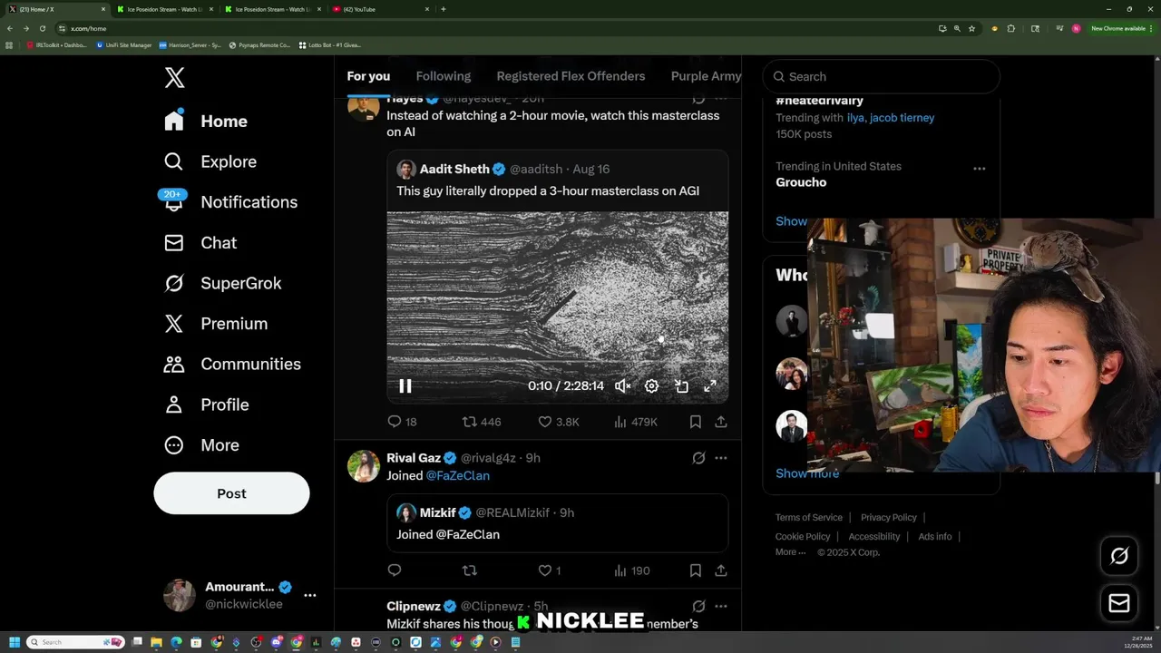This screenshot has width=1161, height=653.
Task: Click Grok icon on Rival Gaz tweet
Action: (698, 458)
